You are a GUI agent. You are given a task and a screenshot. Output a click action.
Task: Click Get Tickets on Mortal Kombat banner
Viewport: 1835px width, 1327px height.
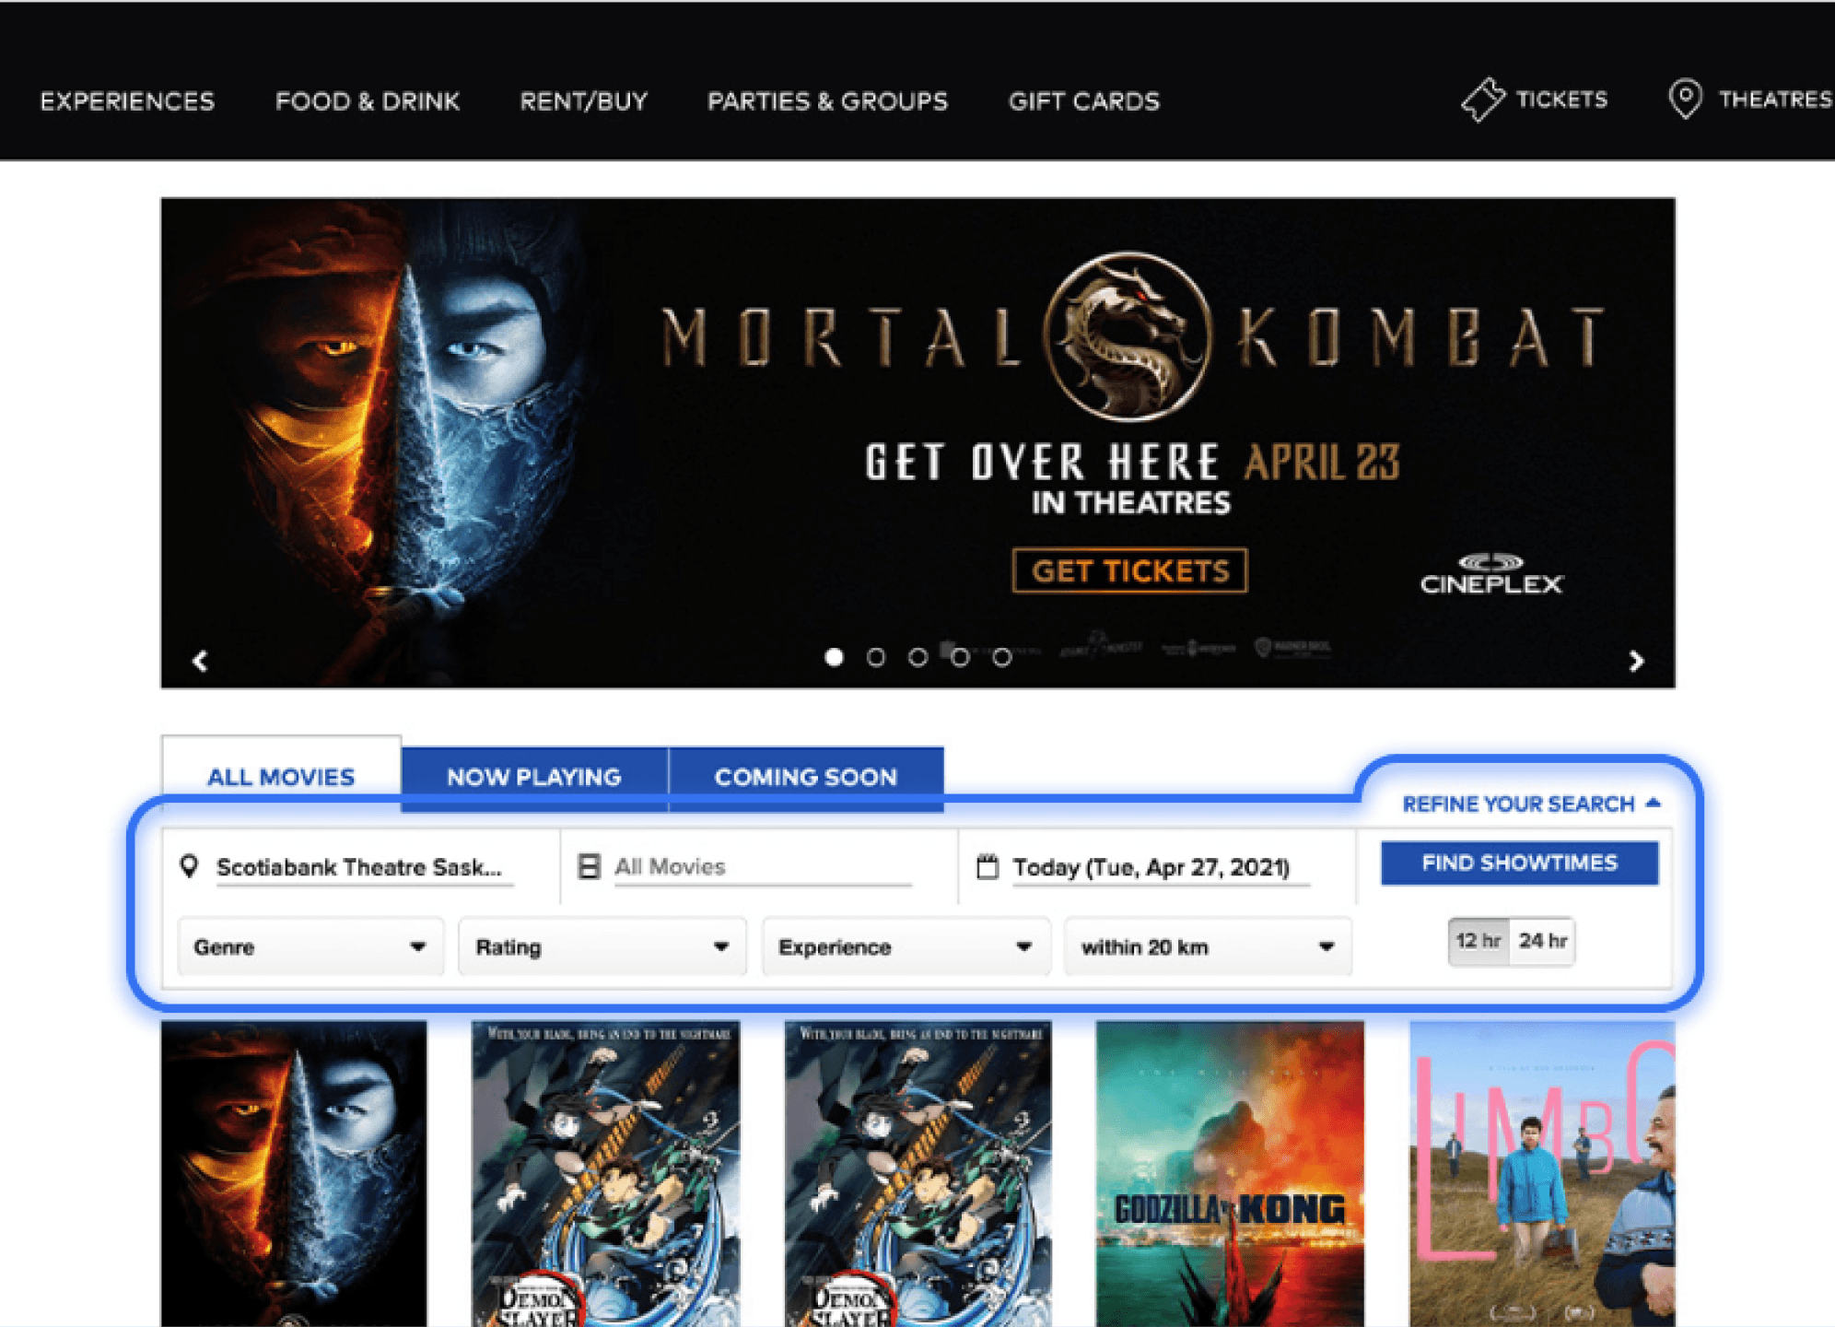1129,571
